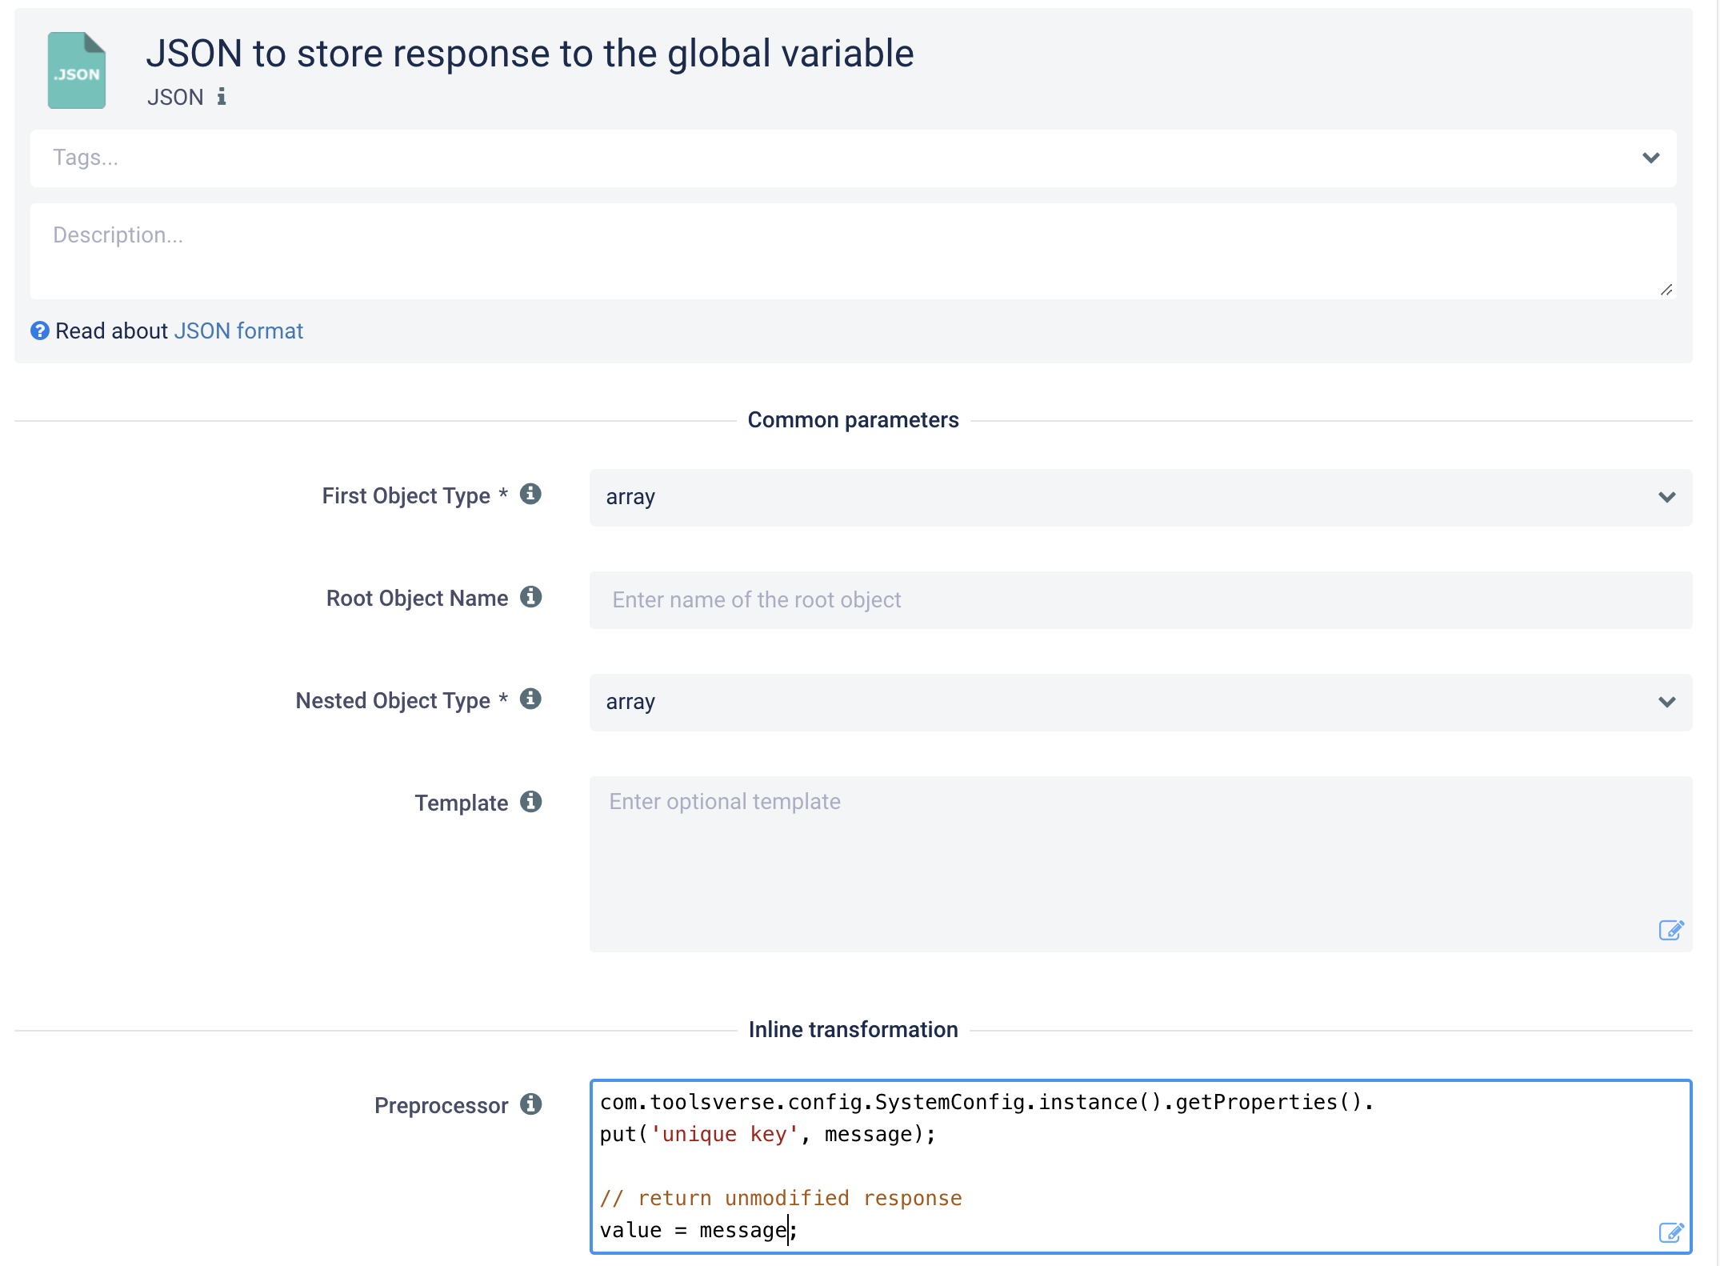The width and height of the screenshot is (1720, 1266).
Task: Open the JSON format documentation link
Action: point(238,331)
